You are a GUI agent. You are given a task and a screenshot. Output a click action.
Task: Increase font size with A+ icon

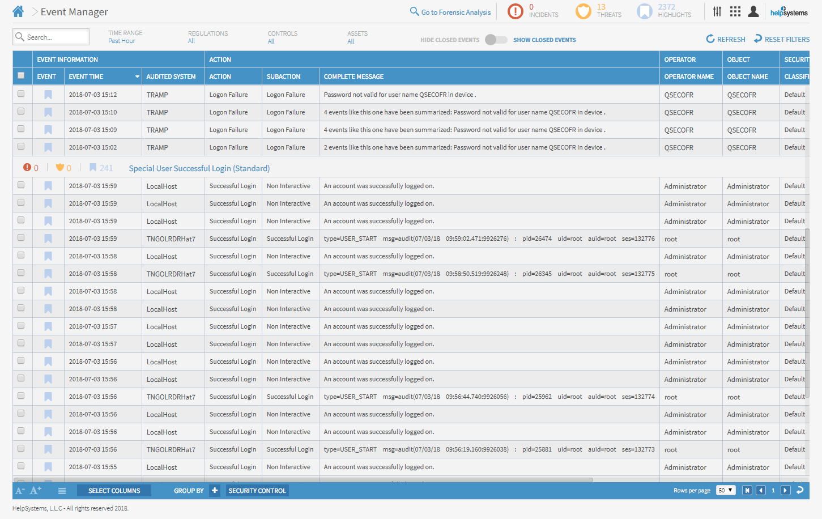click(36, 491)
